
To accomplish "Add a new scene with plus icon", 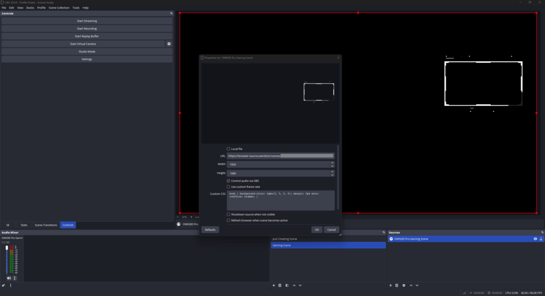I will pos(274,285).
